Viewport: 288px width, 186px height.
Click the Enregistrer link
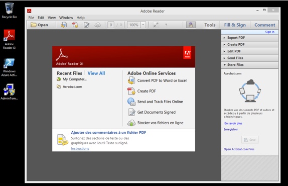[231, 129]
